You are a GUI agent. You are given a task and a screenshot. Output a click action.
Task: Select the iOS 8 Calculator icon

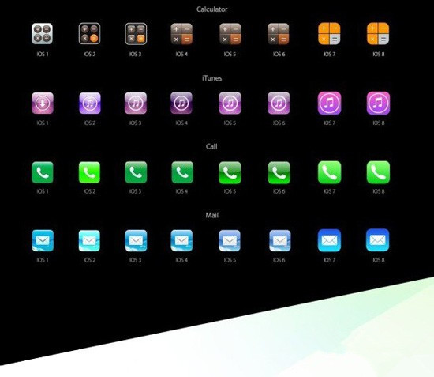coord(378,33)
